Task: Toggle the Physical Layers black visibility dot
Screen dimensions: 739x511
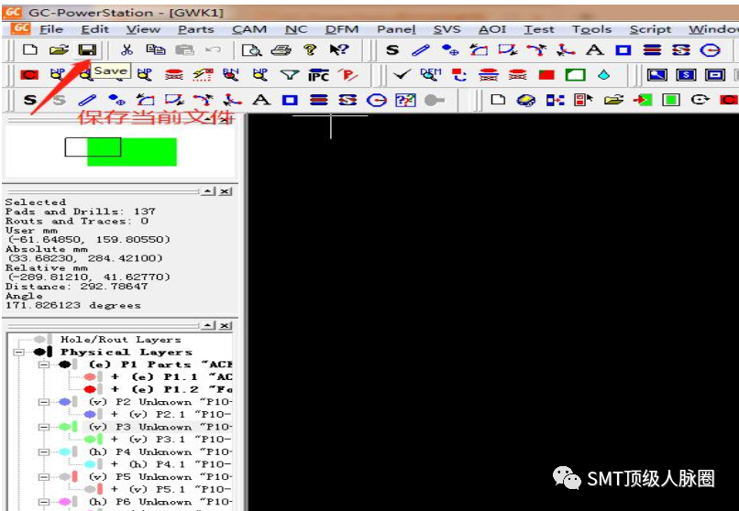Action: (39, 352)
